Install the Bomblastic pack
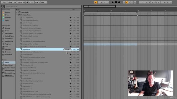 pos(67,49)
